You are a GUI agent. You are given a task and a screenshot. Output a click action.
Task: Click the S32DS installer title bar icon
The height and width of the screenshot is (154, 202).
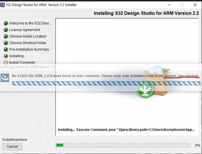coord(2,5)
